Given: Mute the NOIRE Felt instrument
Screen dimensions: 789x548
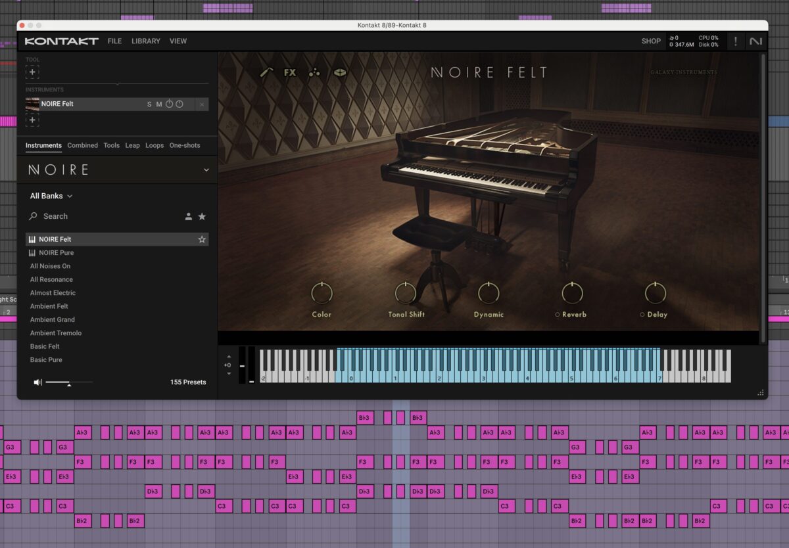Looking at the screenshot, I should [158, 104].
